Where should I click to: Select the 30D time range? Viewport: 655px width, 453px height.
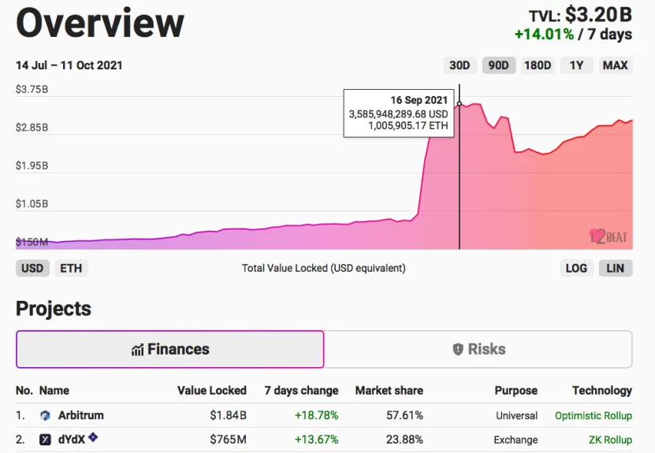click(x=460, y=65)
